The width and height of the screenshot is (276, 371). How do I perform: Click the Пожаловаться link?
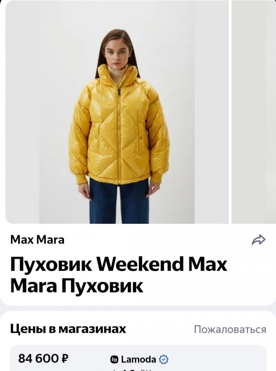point(230,329)
